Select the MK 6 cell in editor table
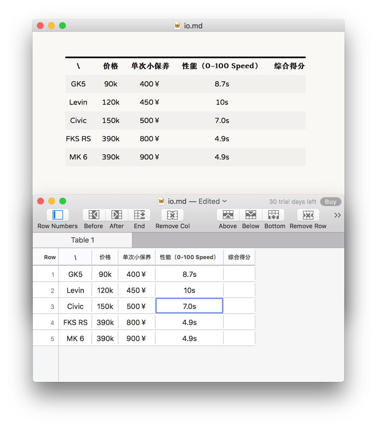 click(x=75, y=338)
